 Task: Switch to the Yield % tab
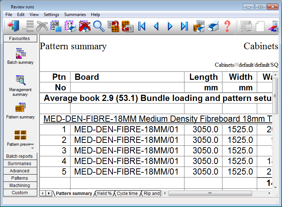[x=104, y=194]
